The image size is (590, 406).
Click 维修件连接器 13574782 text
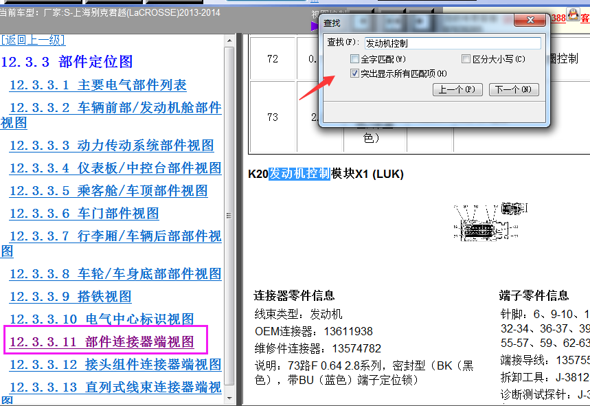317,348
